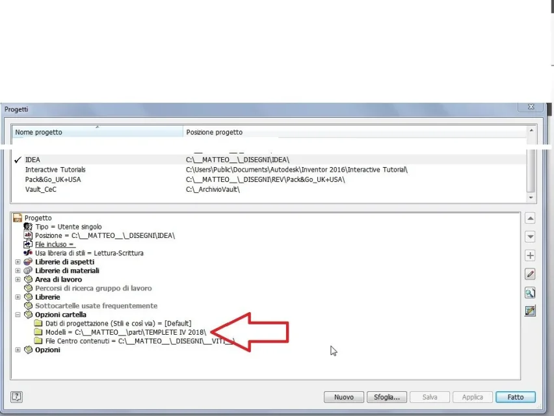
Task: Select the 'File Centro contenuti' row
Action: pyautogui.click(x=140, y=341)
